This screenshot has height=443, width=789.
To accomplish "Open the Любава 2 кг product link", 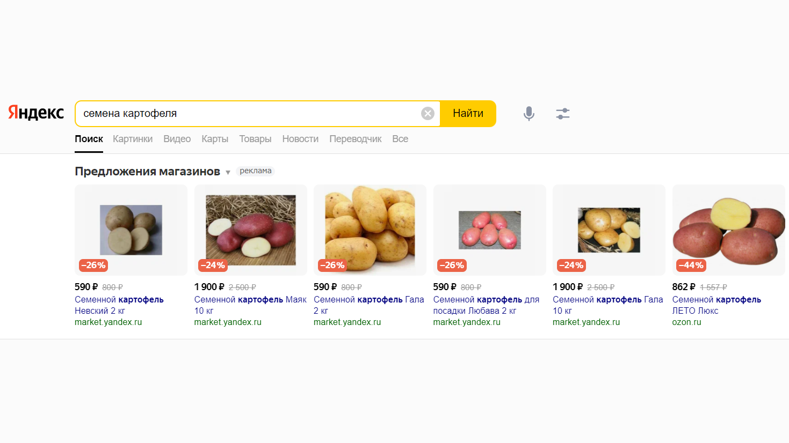I will [486, 305].
